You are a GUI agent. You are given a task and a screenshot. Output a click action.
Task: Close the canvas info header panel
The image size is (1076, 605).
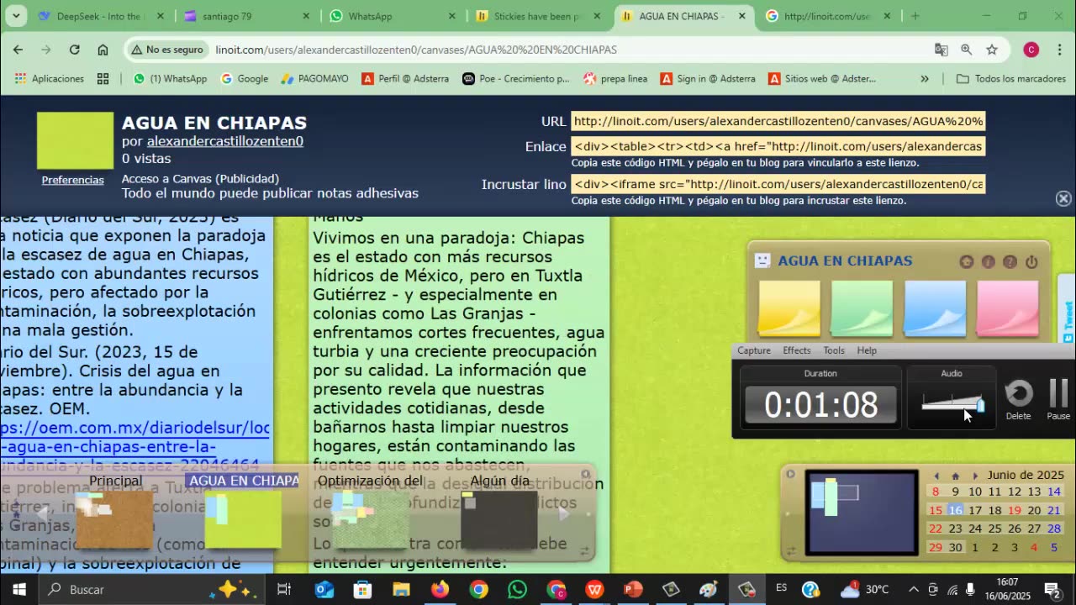pyautogui.click(x=1063, y=198)
